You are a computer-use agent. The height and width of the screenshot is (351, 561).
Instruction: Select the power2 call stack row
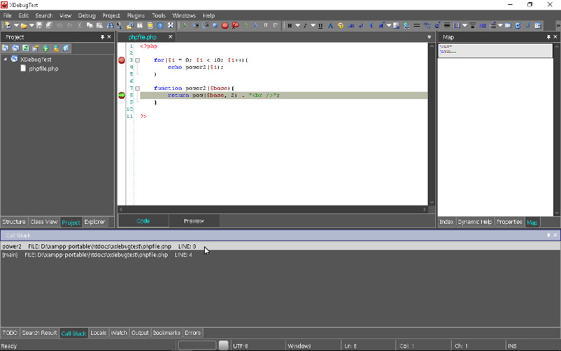[x=280, y=246]
